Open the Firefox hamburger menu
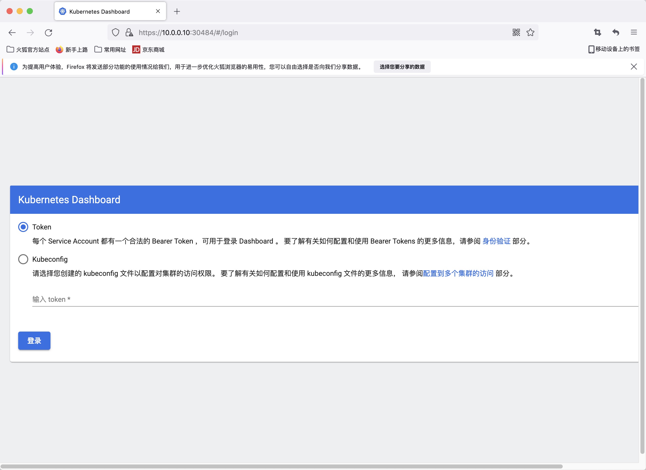Viewport: 646px width, 470px height. pyautogui.click(x=634, y=33)
